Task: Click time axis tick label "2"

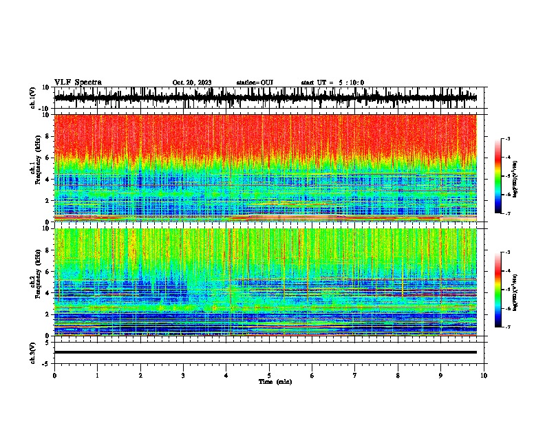Action: point(140,376)
